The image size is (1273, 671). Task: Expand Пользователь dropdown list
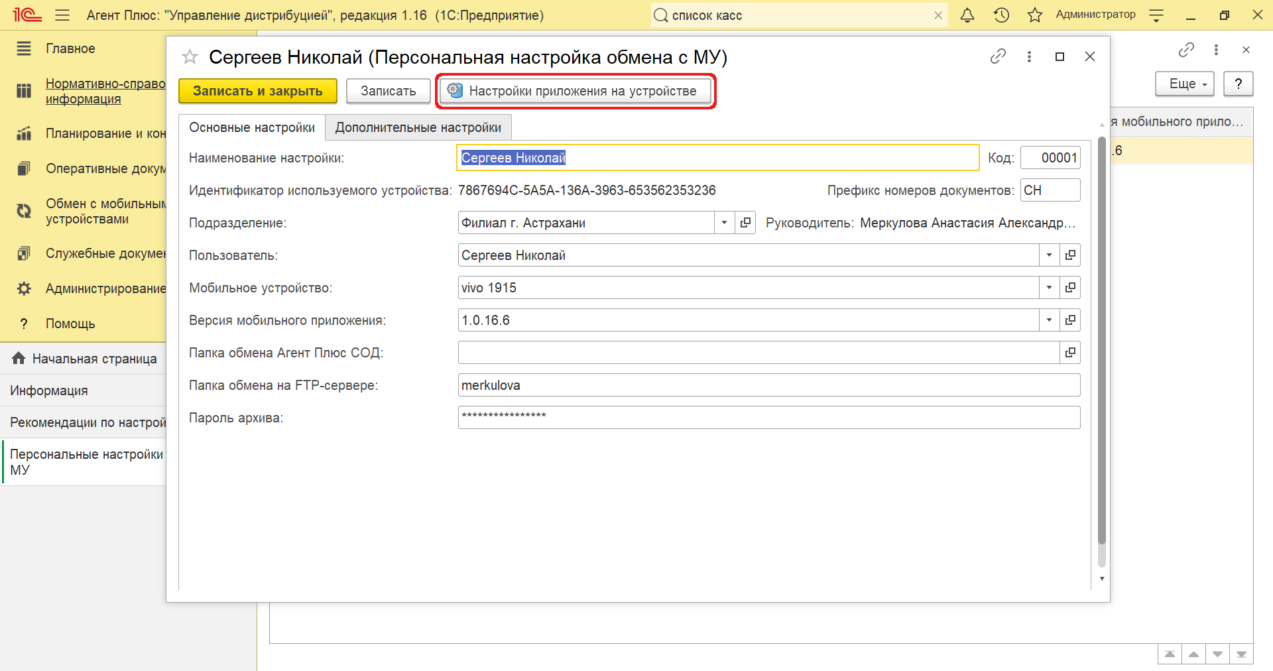click(1049, 255)
